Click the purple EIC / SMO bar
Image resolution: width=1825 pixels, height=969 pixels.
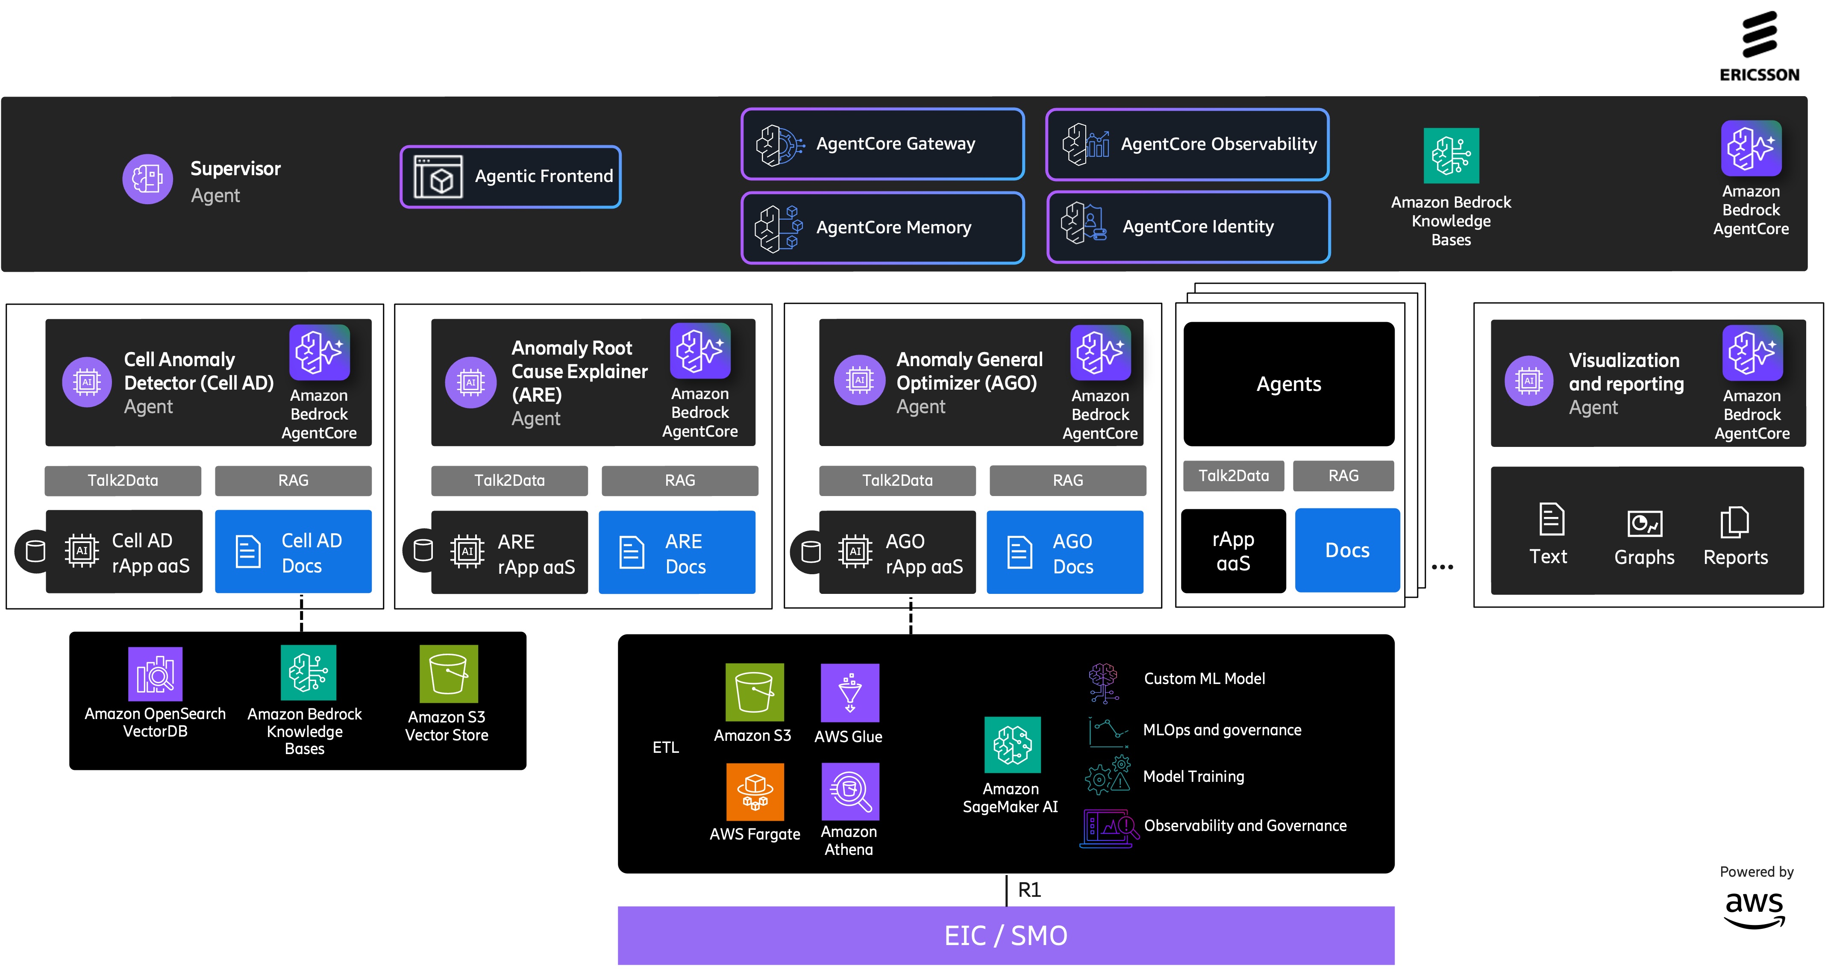click(x=1005, y=935)
